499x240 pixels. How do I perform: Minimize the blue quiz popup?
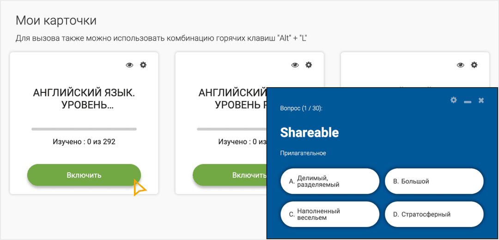click(468, 101)
